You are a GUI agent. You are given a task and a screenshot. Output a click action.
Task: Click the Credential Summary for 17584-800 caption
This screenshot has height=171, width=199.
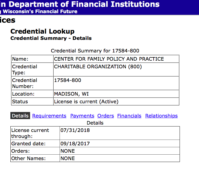click(x=95, y=51)
